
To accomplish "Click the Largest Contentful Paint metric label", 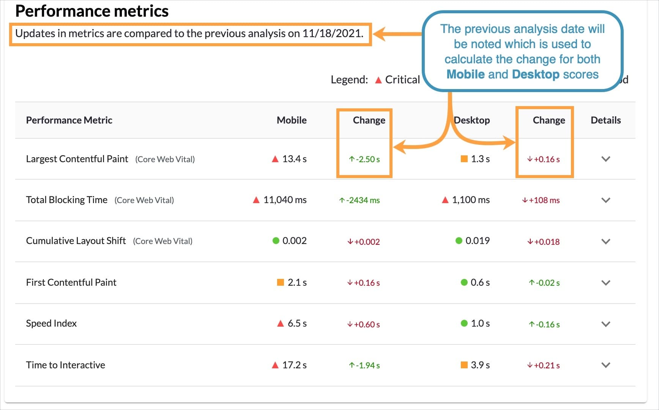I will pos(77,159).
